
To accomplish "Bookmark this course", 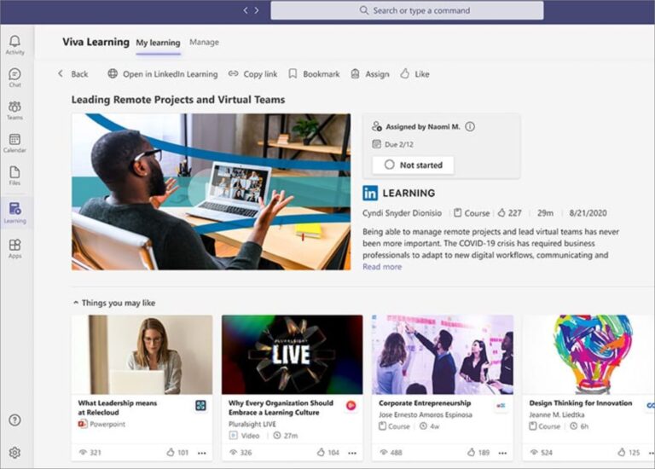I will (314, 74).
